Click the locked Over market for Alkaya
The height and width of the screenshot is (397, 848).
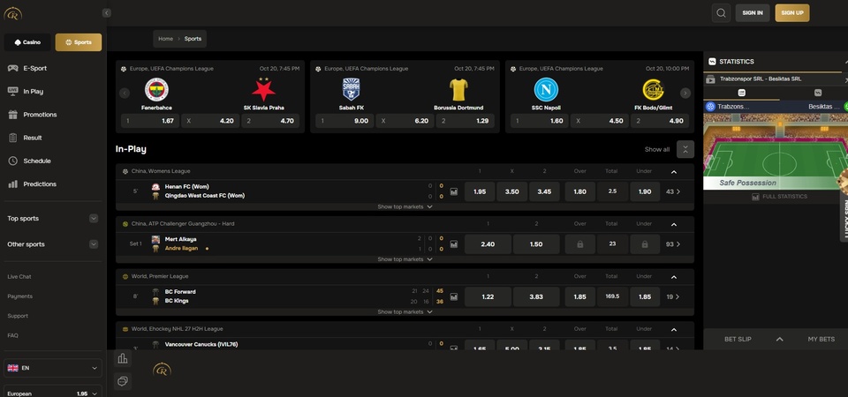pos(579,244)
